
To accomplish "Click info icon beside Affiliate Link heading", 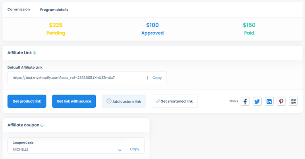I will (x=35, y=53).
